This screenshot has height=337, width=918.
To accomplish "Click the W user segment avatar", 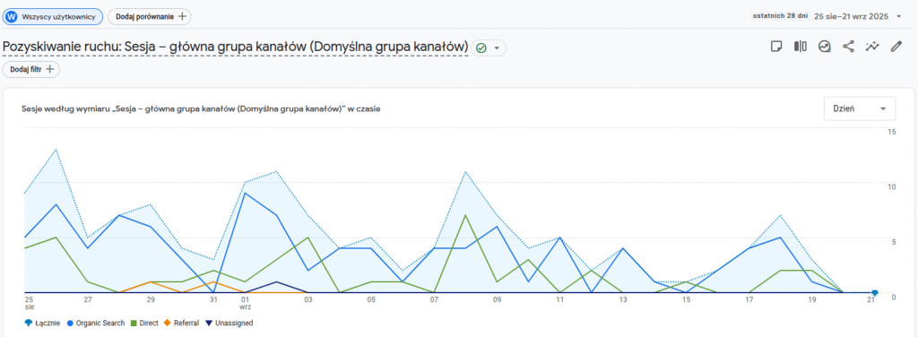I will tap(11, 17).
